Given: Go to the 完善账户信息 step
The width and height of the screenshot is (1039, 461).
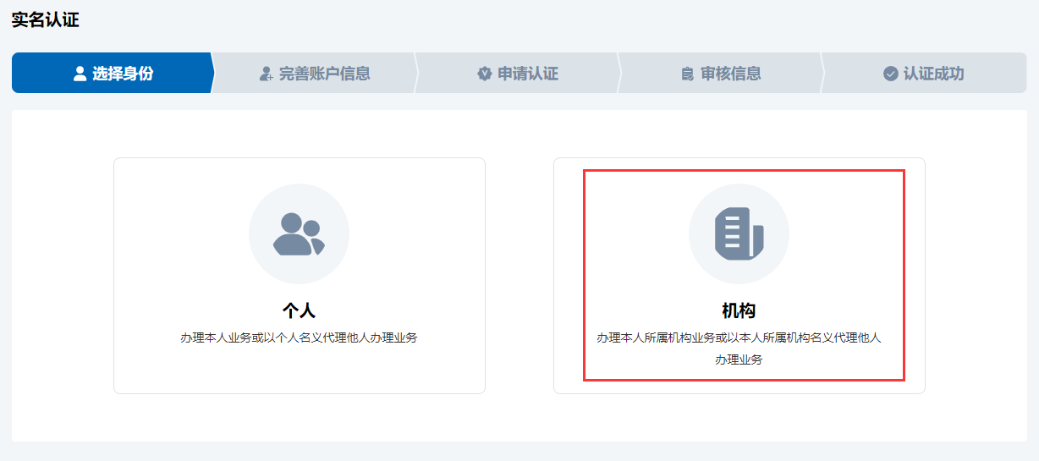Looking at the screenshot, I should (314, 74).
